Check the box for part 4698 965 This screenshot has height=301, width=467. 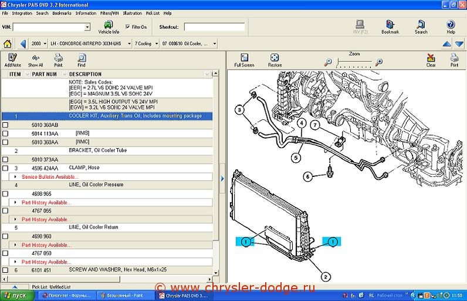pyautogui.click(x=5, y=194)
